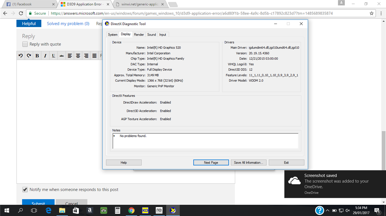Switch to Chrome in taskbar

coord(131,210)
